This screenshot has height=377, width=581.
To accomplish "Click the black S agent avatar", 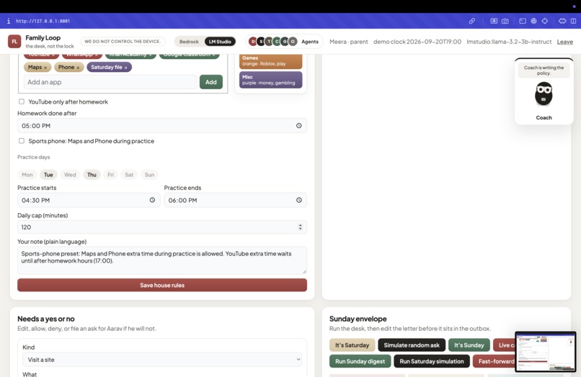I will click(261, 42).
